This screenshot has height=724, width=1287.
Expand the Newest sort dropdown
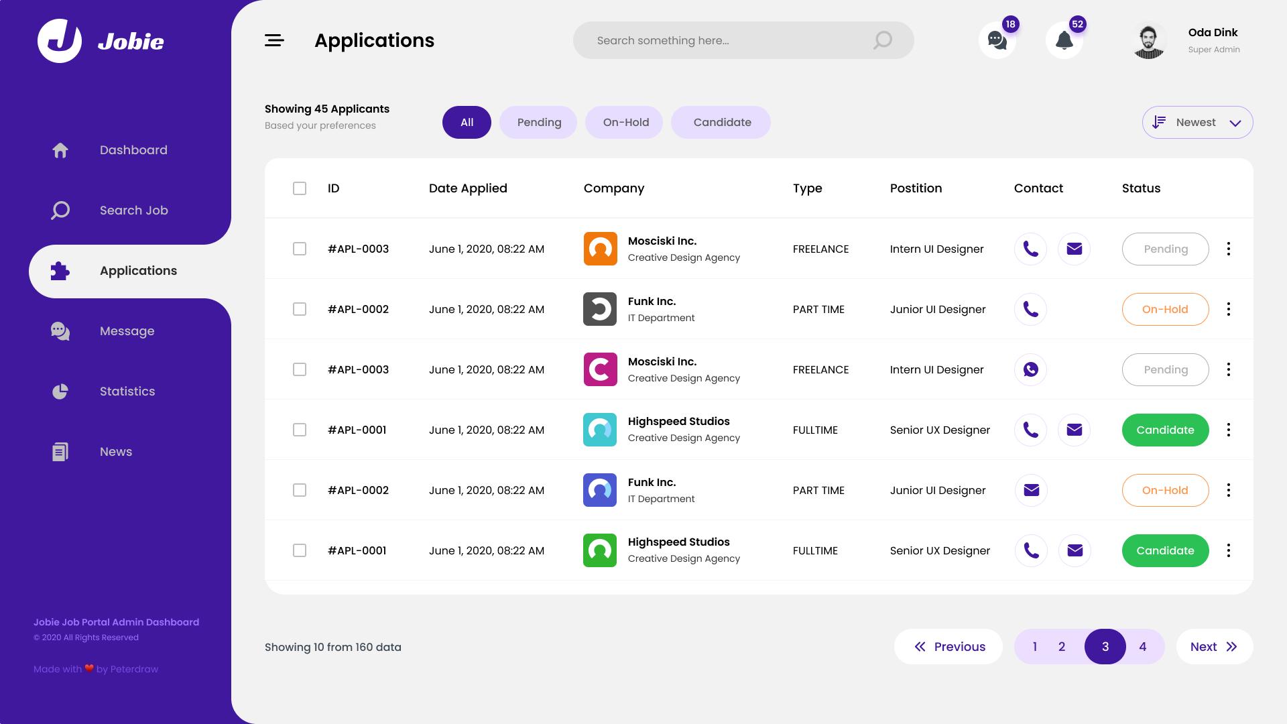click(1197, 123)
